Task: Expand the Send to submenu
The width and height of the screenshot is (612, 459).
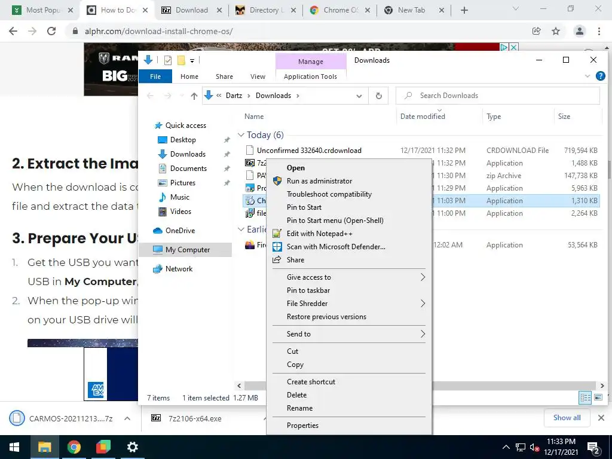Action: click(x=423, y=334)
